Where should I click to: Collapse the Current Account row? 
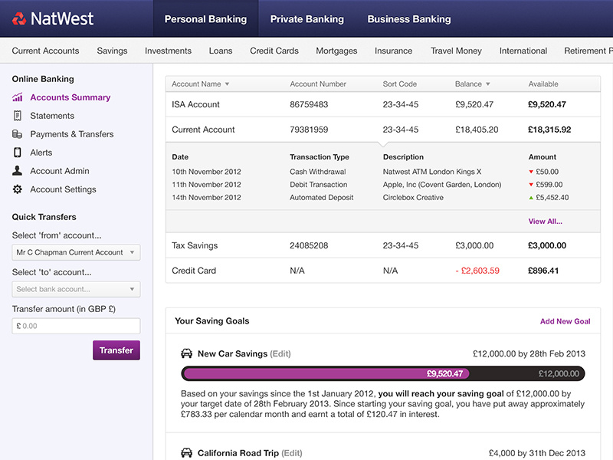[382, 130]
